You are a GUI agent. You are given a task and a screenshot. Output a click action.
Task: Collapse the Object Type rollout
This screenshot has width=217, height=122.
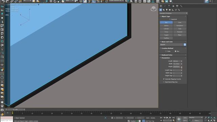[165, 16]
